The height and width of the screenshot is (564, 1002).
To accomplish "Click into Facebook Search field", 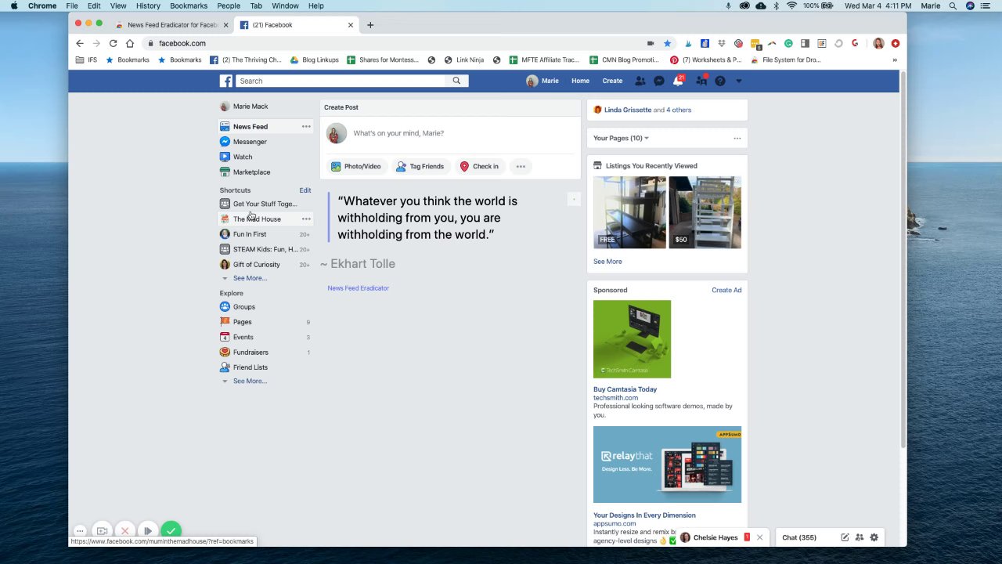I will tap(341, 81).
